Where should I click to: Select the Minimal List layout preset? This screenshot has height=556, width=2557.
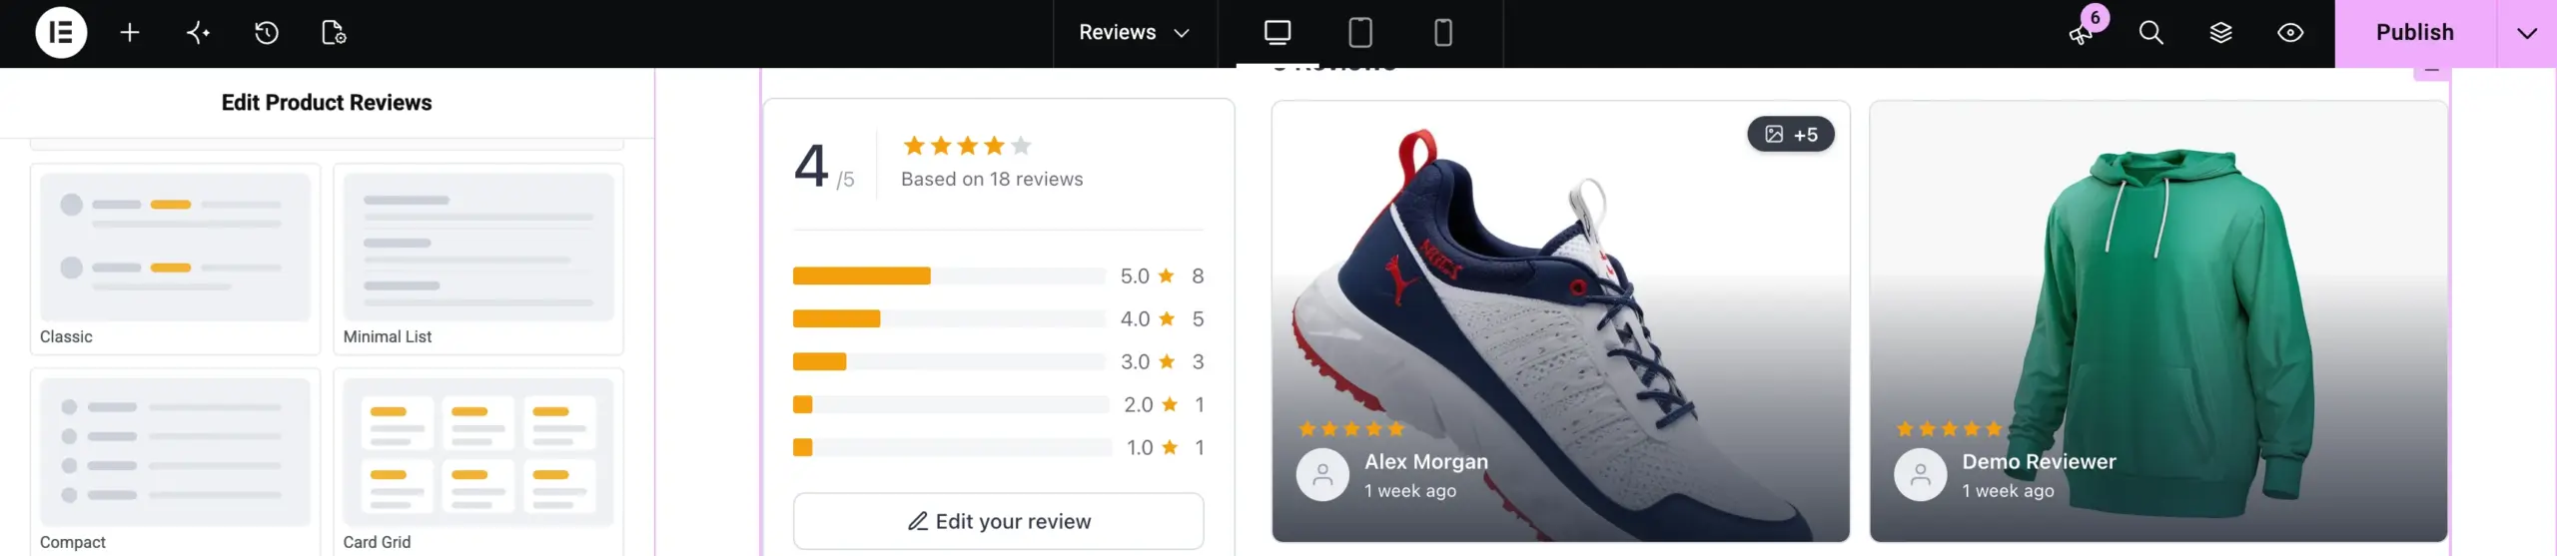click(478, 260)
